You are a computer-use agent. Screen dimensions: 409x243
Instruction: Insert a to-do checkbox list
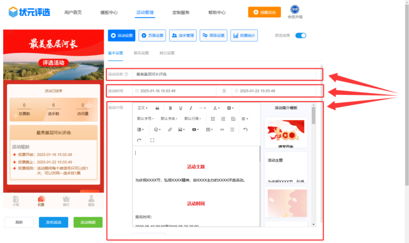[233, 118]
